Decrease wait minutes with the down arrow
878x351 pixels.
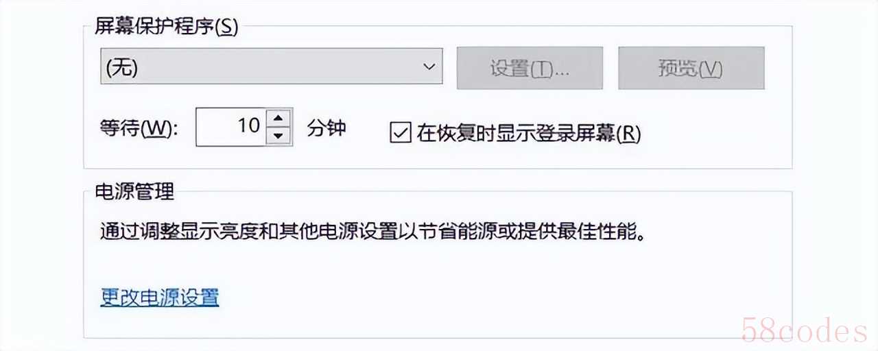click(277, 136)
